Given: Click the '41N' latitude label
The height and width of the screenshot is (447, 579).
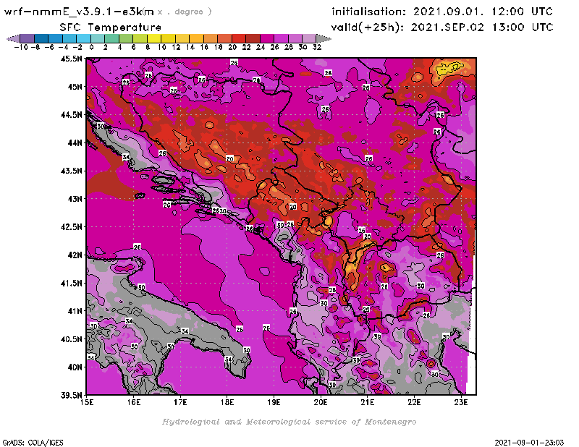Looking at the screenshot, I should pyautogui.click(x=75, y=311).
